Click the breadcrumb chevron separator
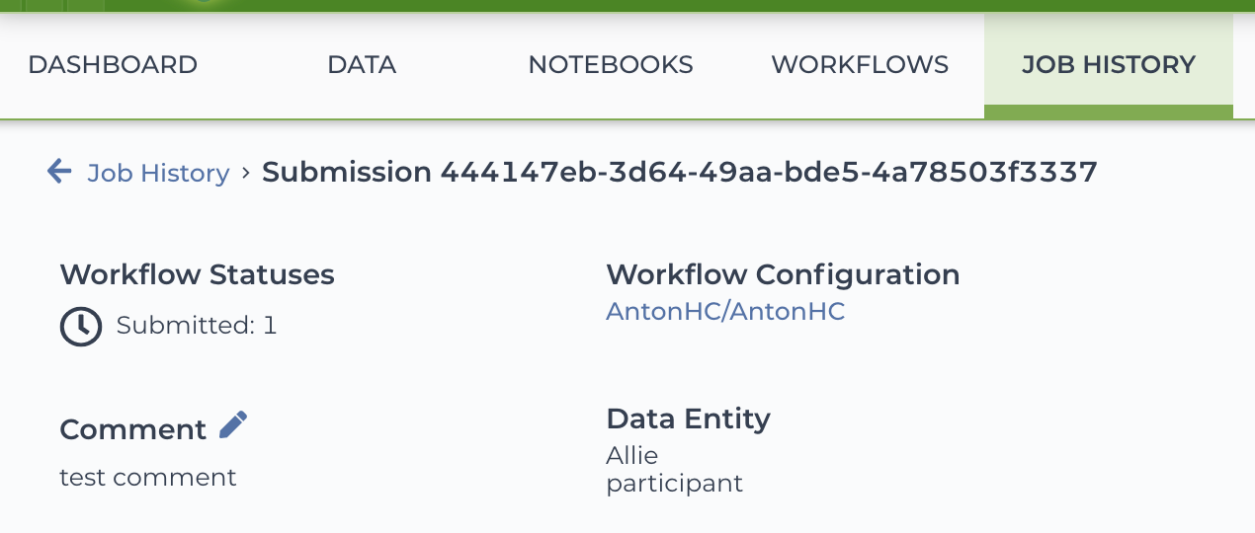Screen dimensions: 1255x533 (246, 173)
